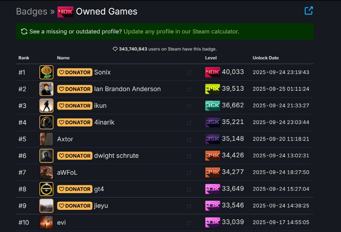Open share icon at top right of page

(x=308, y=11)
